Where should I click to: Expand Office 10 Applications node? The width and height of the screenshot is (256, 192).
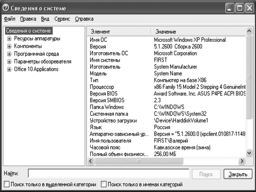pos(9,70)
